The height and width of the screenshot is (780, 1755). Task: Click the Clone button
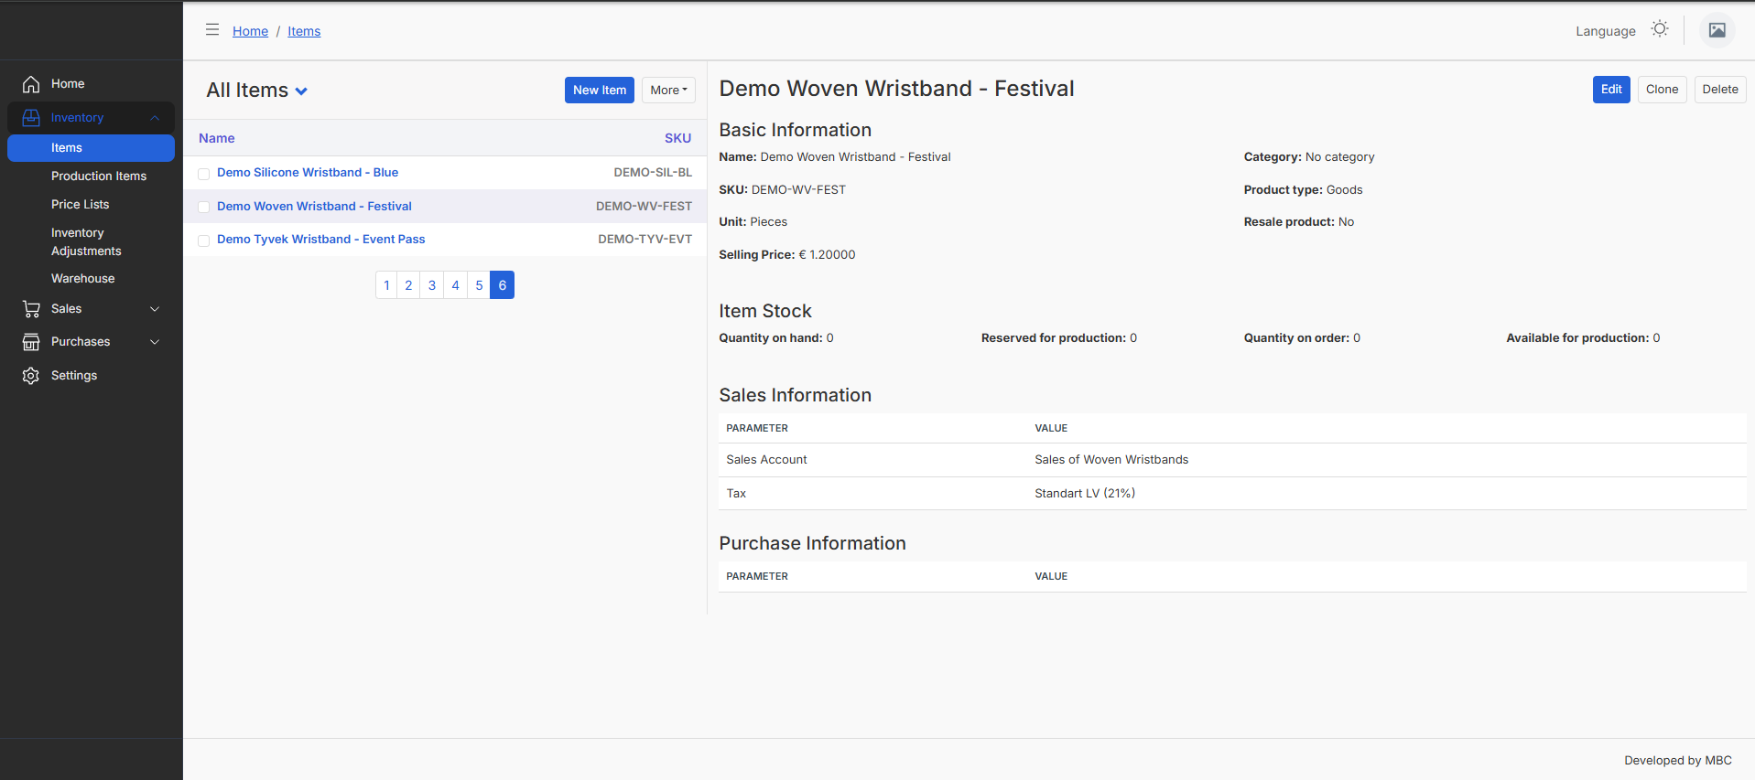pos(1662,90)
